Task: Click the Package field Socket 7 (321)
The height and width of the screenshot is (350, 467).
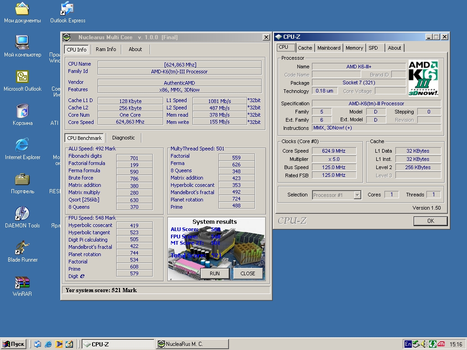Action: pos(358,83)
